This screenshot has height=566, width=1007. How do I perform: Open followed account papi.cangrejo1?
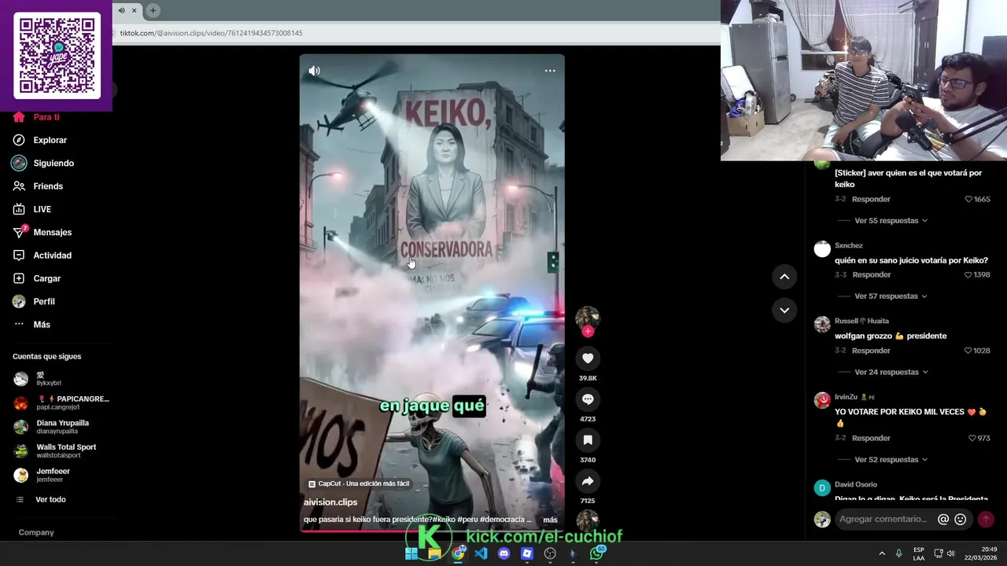pos(61,402)
